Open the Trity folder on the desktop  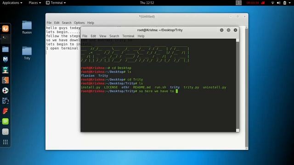pyautogui.click(x=27, y=53)
